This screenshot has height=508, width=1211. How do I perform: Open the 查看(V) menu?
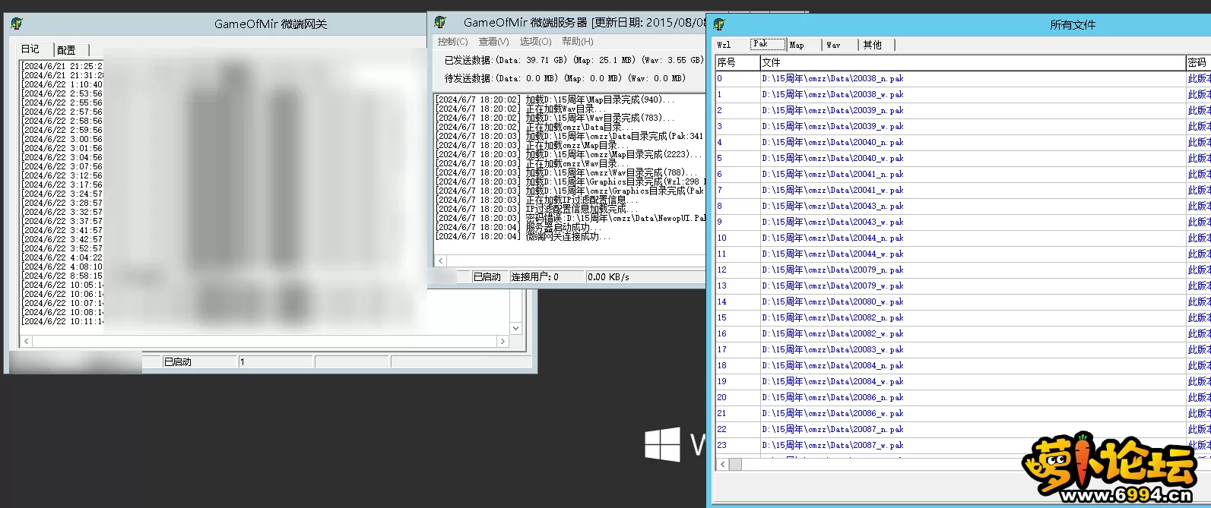coord(493,42)
